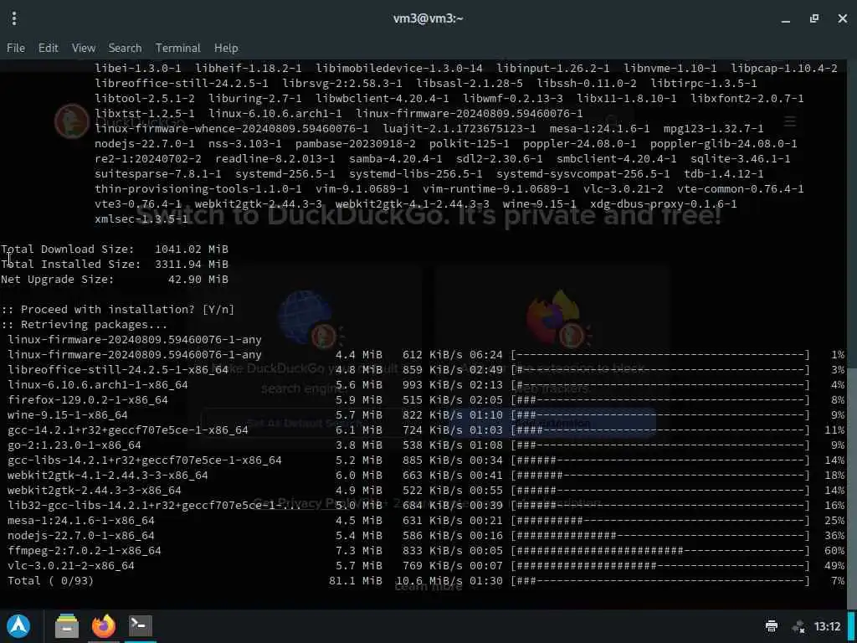Click the 'Net Upgrade Size: 42.90 MiB' line
The width and height of the screenshot is (857, 643).
coord(115,280)
